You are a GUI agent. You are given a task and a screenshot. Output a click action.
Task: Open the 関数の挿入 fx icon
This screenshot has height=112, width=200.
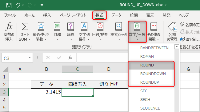(x=9, y=26)
